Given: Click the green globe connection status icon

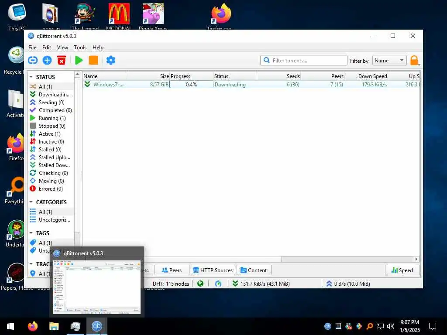Looking at the screenshot, I should tap(200, 284).
